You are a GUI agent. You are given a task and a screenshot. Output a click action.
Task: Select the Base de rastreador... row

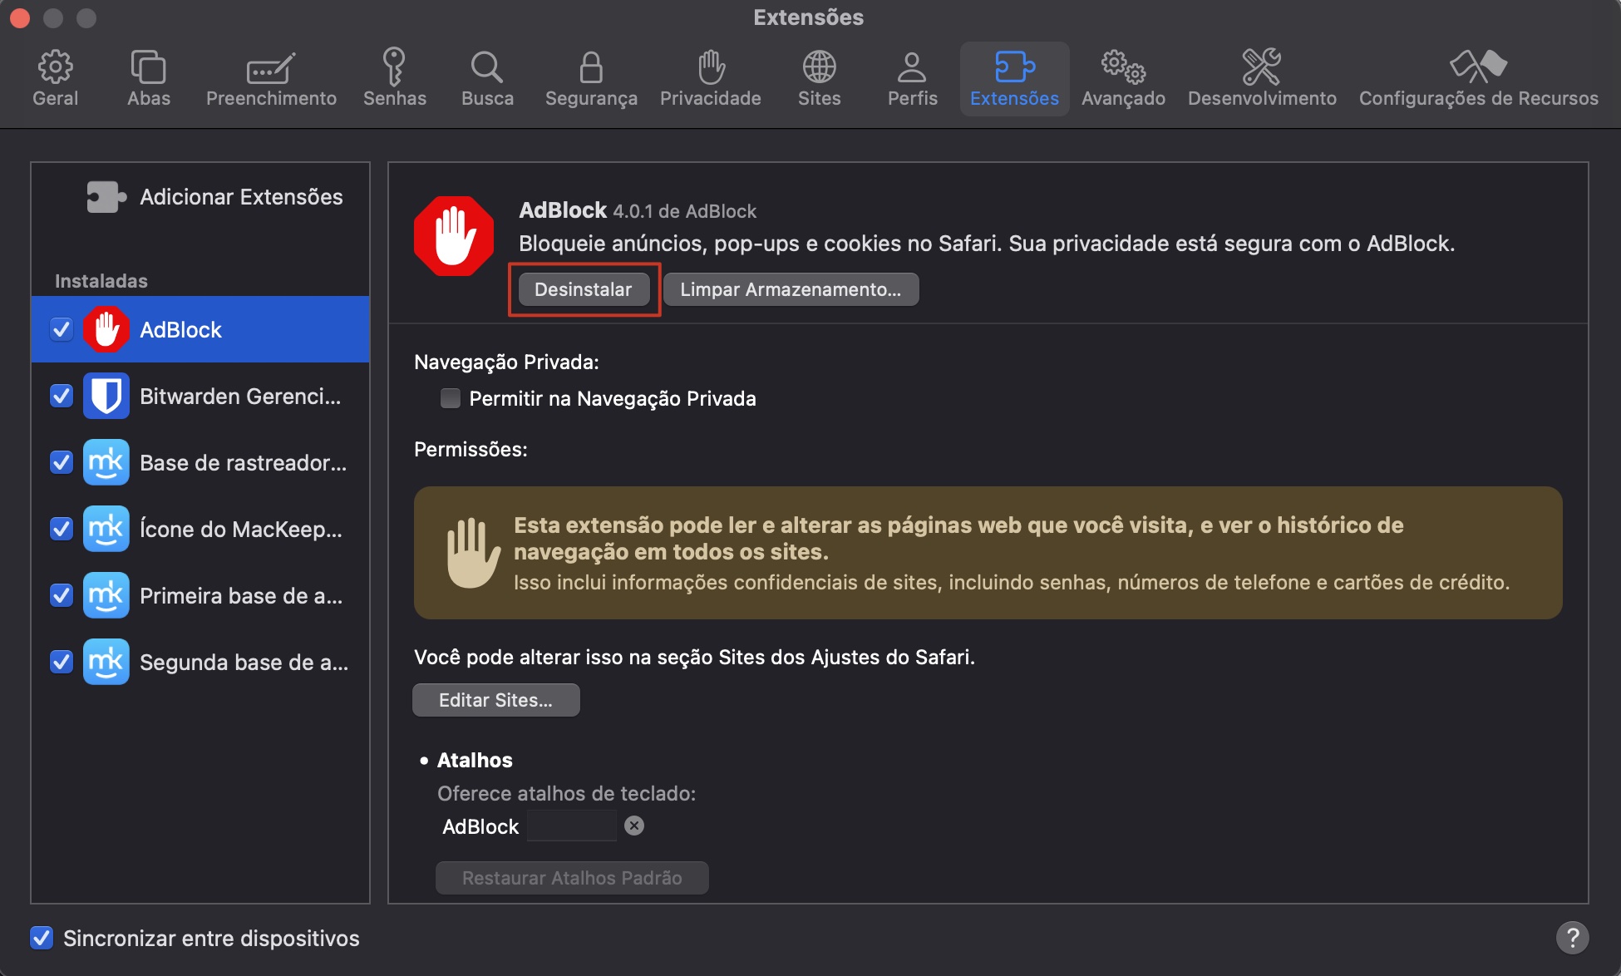click(x=200, y=462)
